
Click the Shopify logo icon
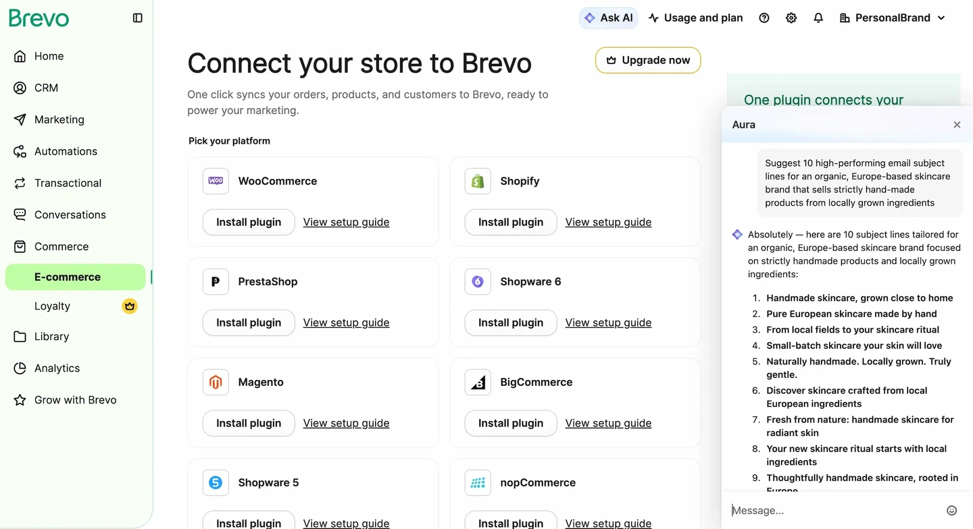pyautogui.click(x=478, y=181)
